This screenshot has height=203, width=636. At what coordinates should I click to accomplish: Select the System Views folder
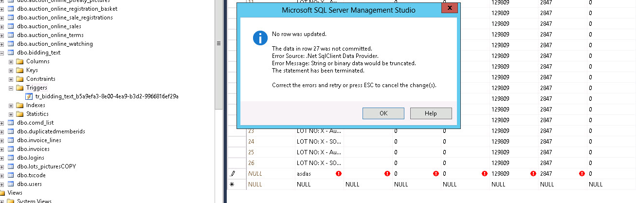coord(34,201)
